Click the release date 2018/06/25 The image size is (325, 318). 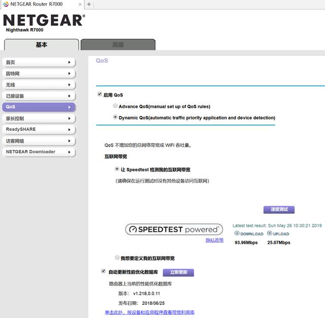[153, 303]
